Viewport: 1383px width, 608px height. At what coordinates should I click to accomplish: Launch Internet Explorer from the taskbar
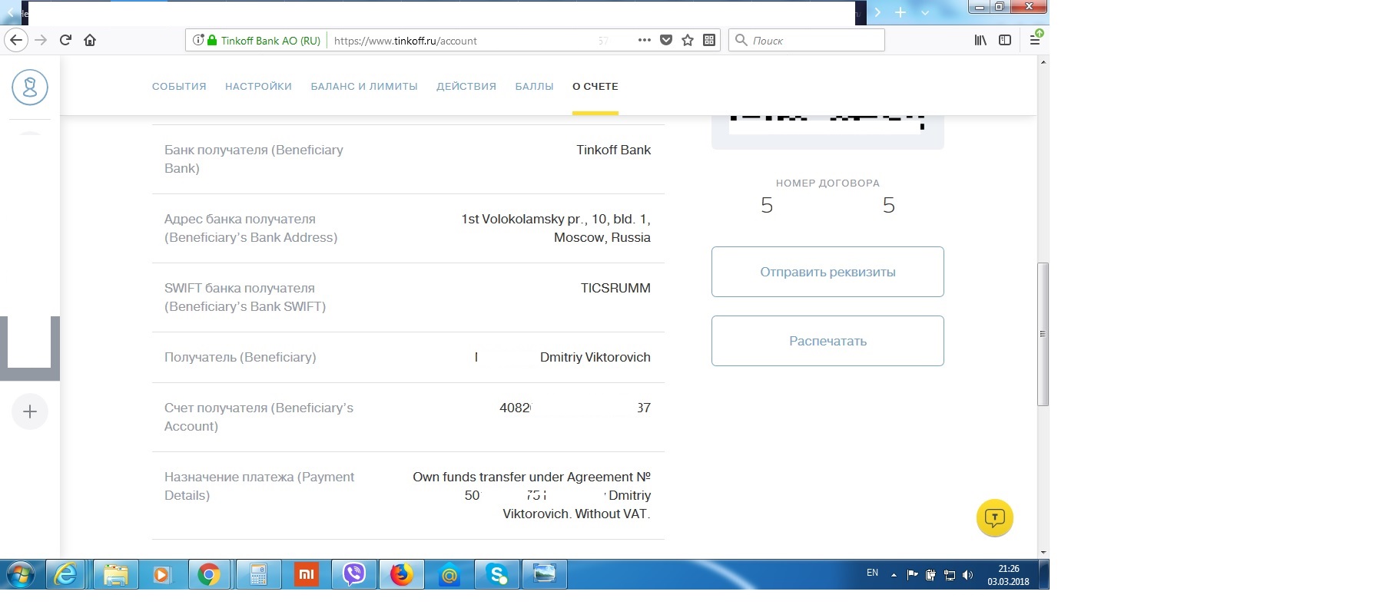[67, 574]
